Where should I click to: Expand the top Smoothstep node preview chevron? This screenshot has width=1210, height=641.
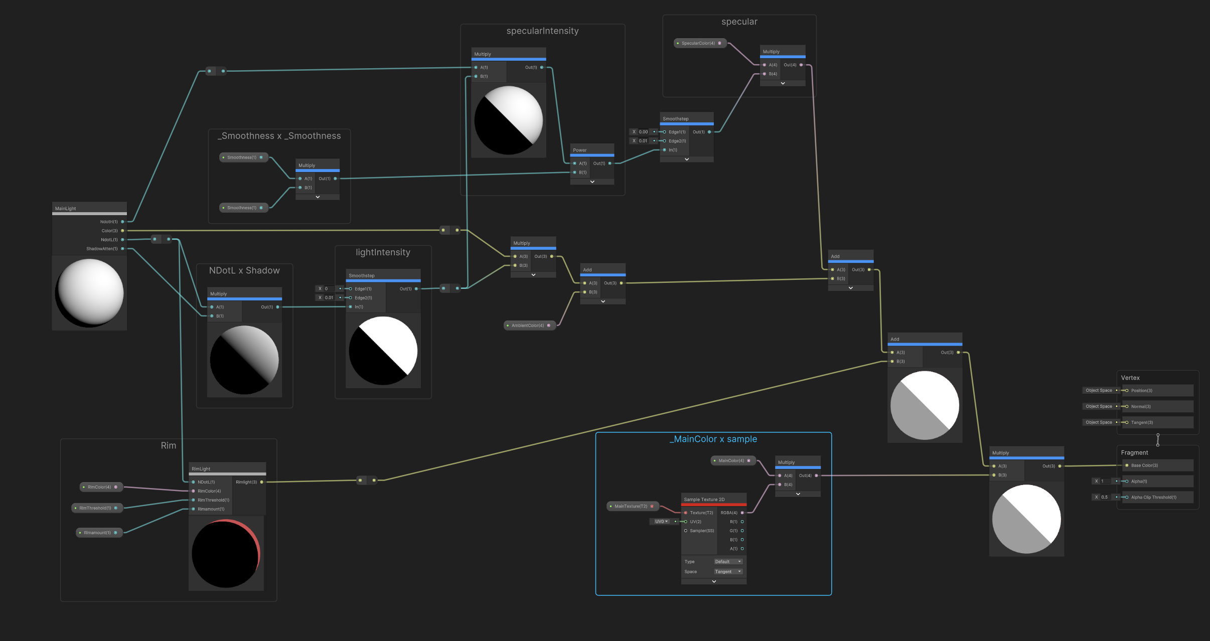686,159
